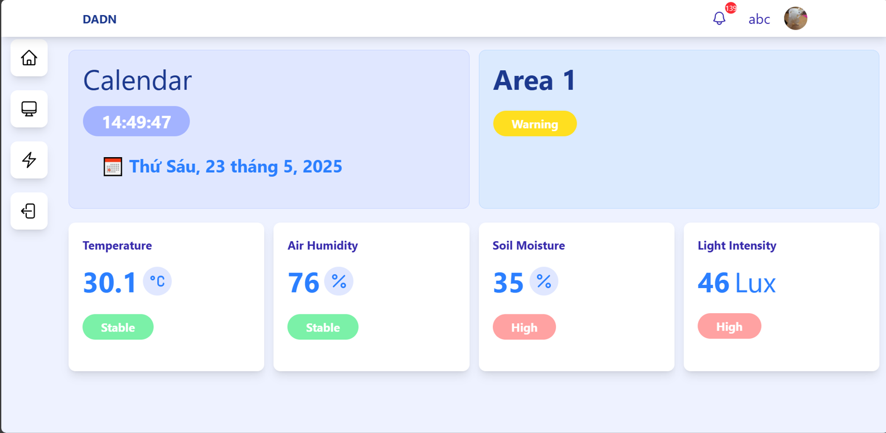886x433 pixels.
Task: Click the High badge under Light Intensity
Action: (729, 326)
